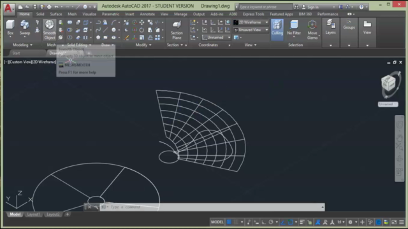
Task: Click the Undo arrow in quick access
Action: tap(56, 7)
